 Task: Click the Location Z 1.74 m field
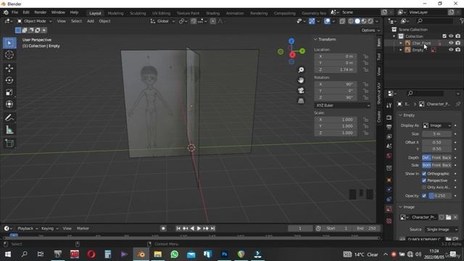[336, 70]
